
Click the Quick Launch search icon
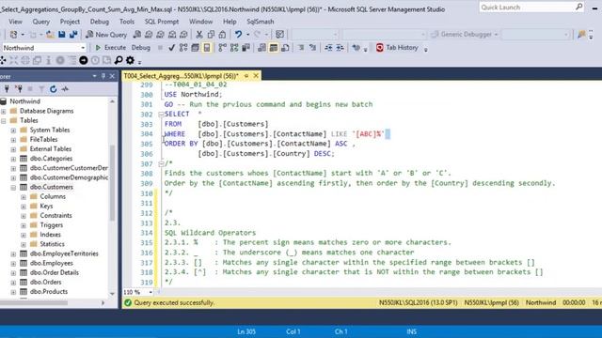pyautogui.click(x=579, y=7)
